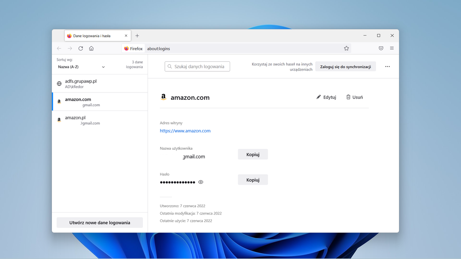The height and width of the screenshot is (259, 461).
Task: Toggle the bookmark star in address bar
Action: pyautogui.click(x=346, y=48)
